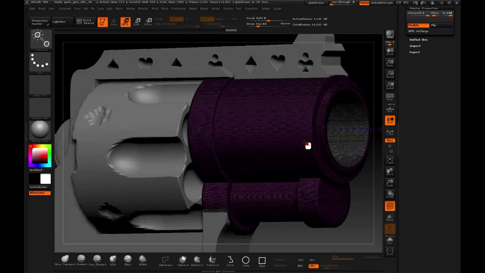Viewport: 485px width, 273px height.
Task: Open the stroke type selector thumbnail
Action: click(40, 63)
